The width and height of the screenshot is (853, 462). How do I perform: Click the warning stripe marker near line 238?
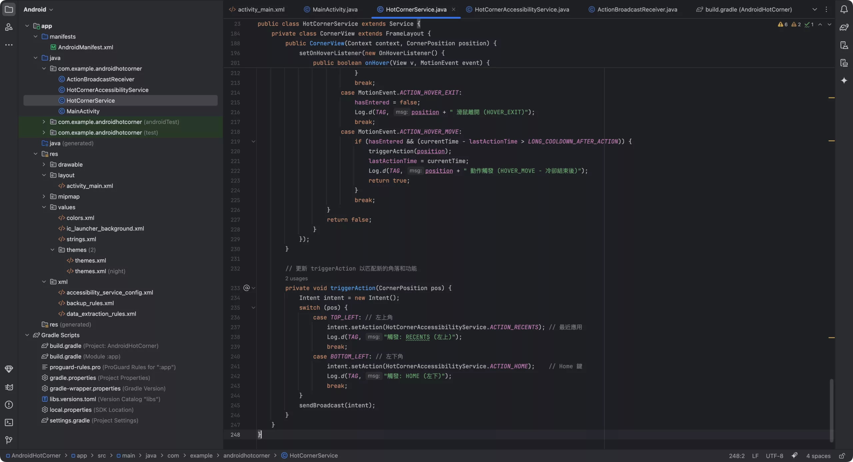point(831,337)
